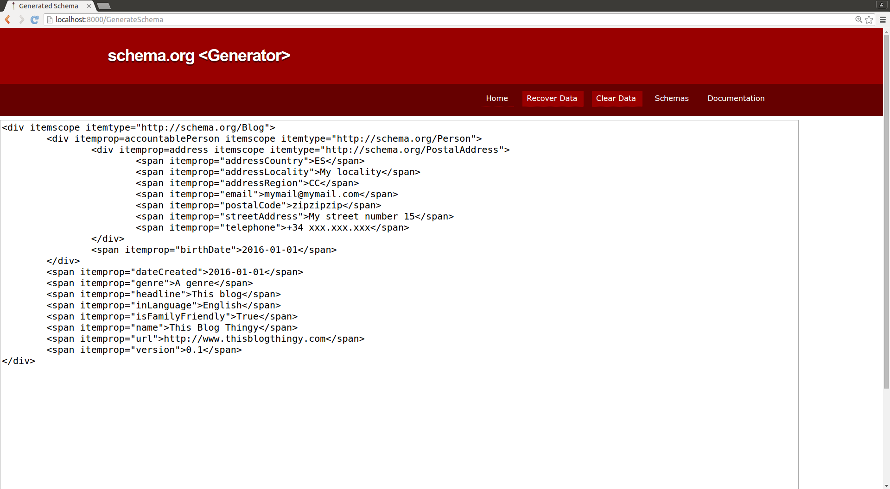Click the page's vertical scrollbar thumb
This screenshot has width=890, height=489.
pos(886,208)
